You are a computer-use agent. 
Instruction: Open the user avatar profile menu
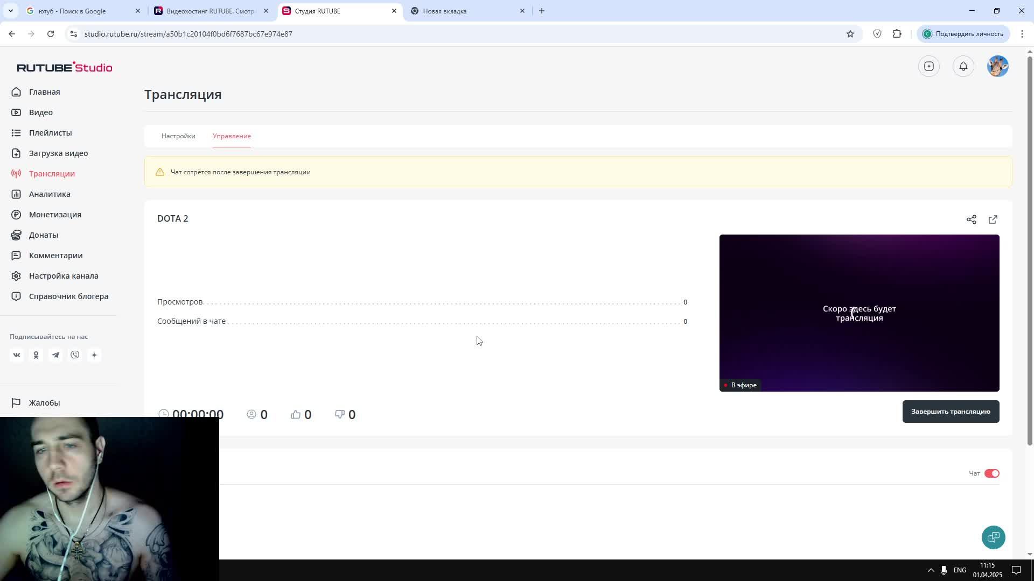(x=997, y=66)
